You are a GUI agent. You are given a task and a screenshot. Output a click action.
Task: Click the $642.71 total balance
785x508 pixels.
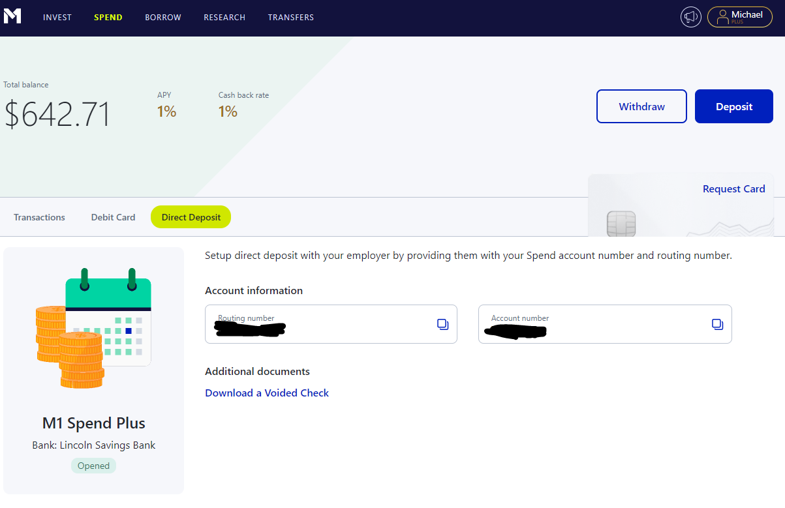[57, 113]
